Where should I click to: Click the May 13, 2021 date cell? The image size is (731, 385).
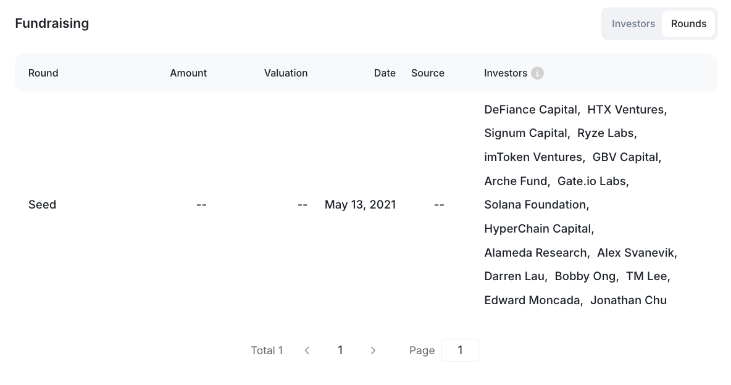coord(360,205)
